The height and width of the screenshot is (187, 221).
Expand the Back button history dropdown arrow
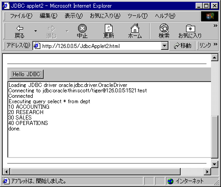tap(35, 31)
